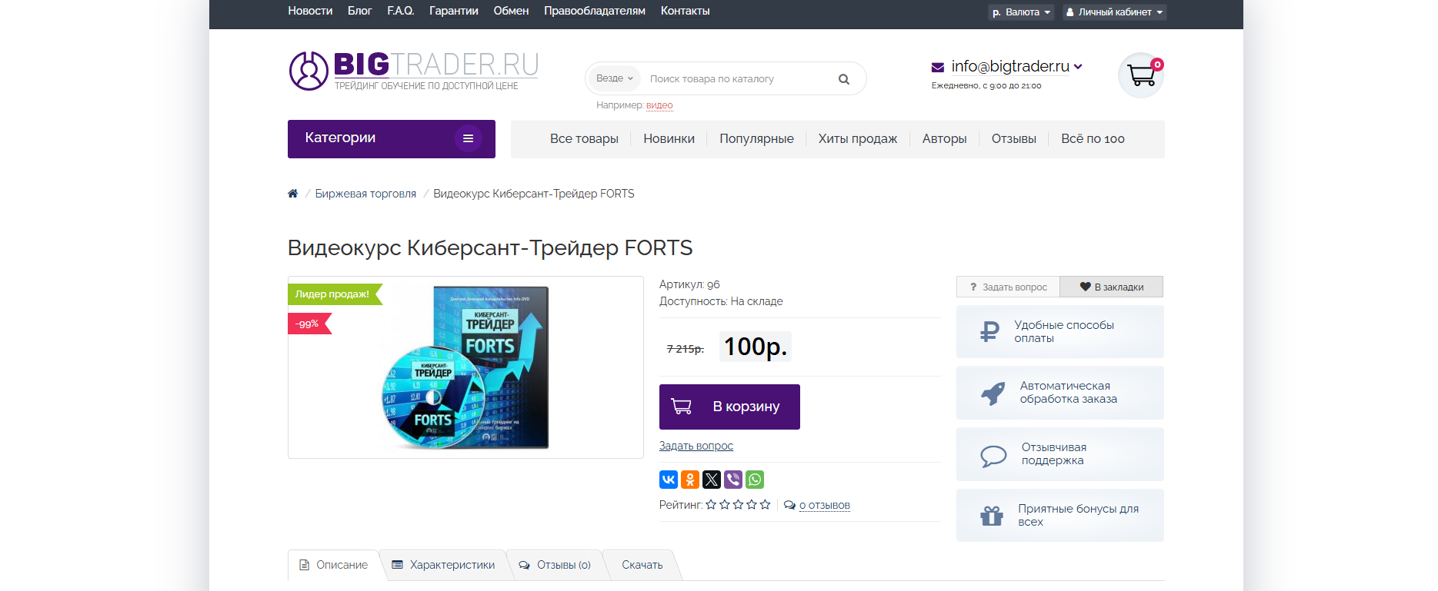Share via VK icon
This screenshot has width=1438, height=591.
669,480
